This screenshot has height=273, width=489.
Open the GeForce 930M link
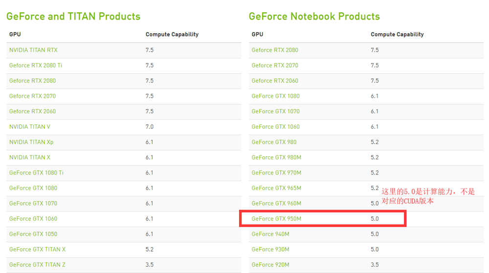point(270,250)
